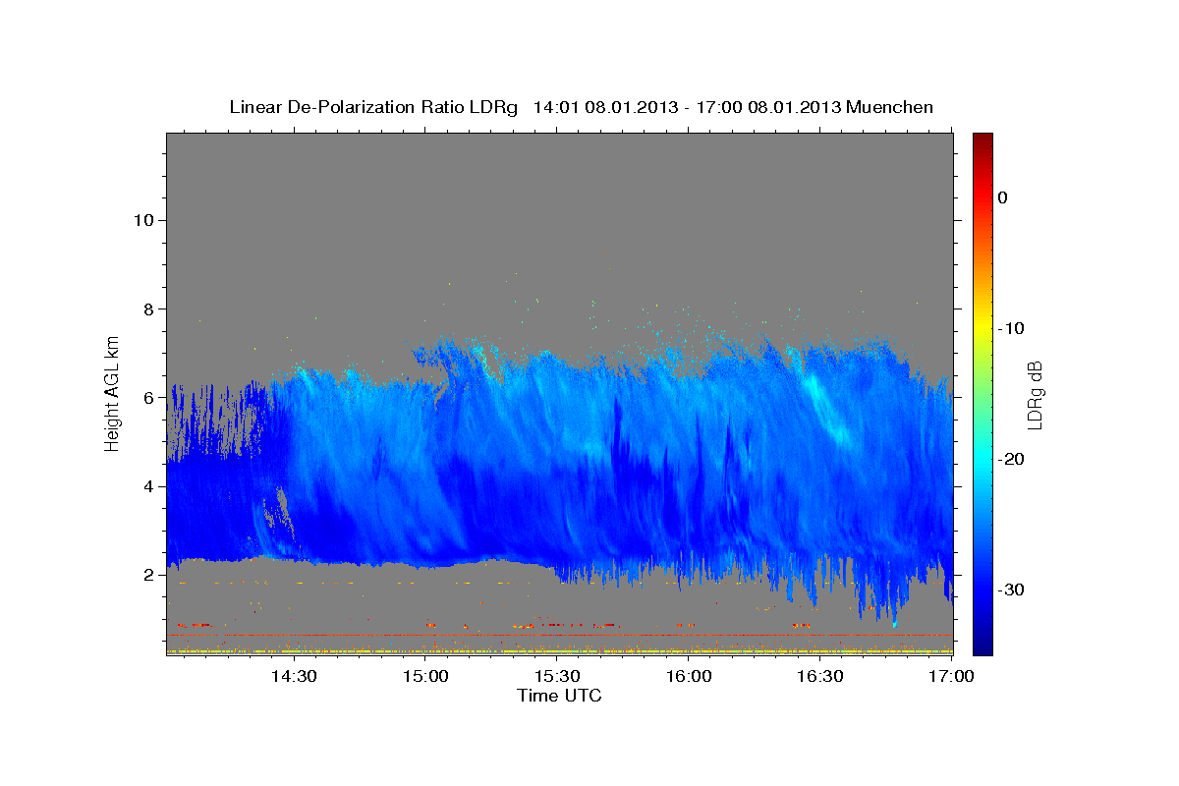Screen dimensions: 1179x786
Task: Click the dark red top of the colorbar
Action: [982, 140]
